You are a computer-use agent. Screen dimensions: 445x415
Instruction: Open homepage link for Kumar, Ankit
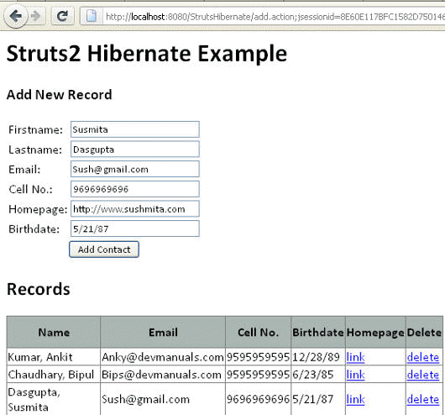pyautogui.click(x=356, y=357)
